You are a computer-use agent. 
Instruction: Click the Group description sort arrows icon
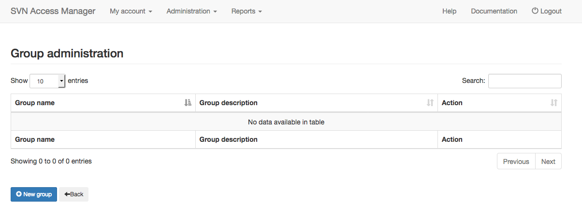pos(430,103)
